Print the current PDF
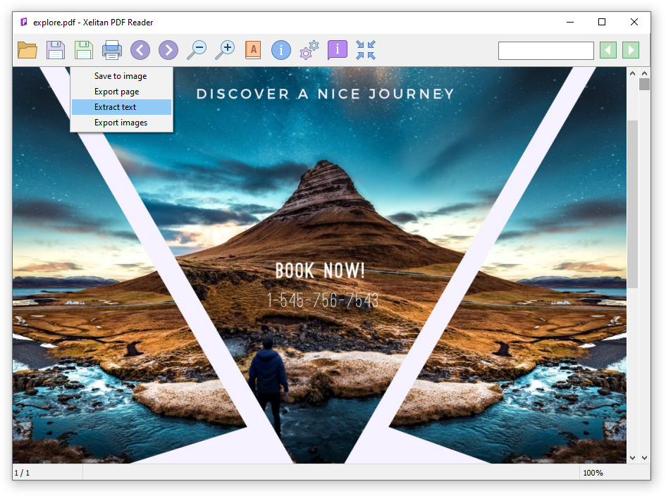 pyautogui.click(x=112, y=50)
